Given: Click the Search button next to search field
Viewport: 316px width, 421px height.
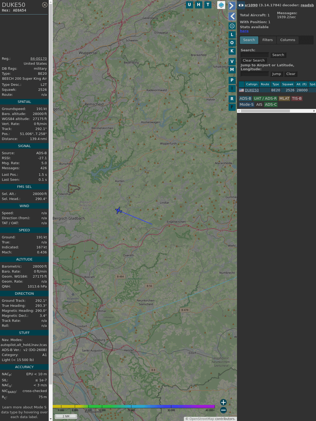Looking at the screenshot, I should tap(278, 55).
